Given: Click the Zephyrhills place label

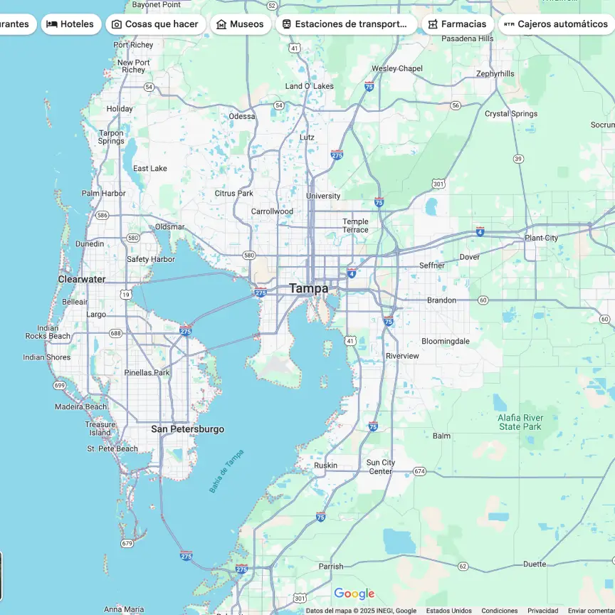Looking at the screenshot, I should (x=495, y=74).
